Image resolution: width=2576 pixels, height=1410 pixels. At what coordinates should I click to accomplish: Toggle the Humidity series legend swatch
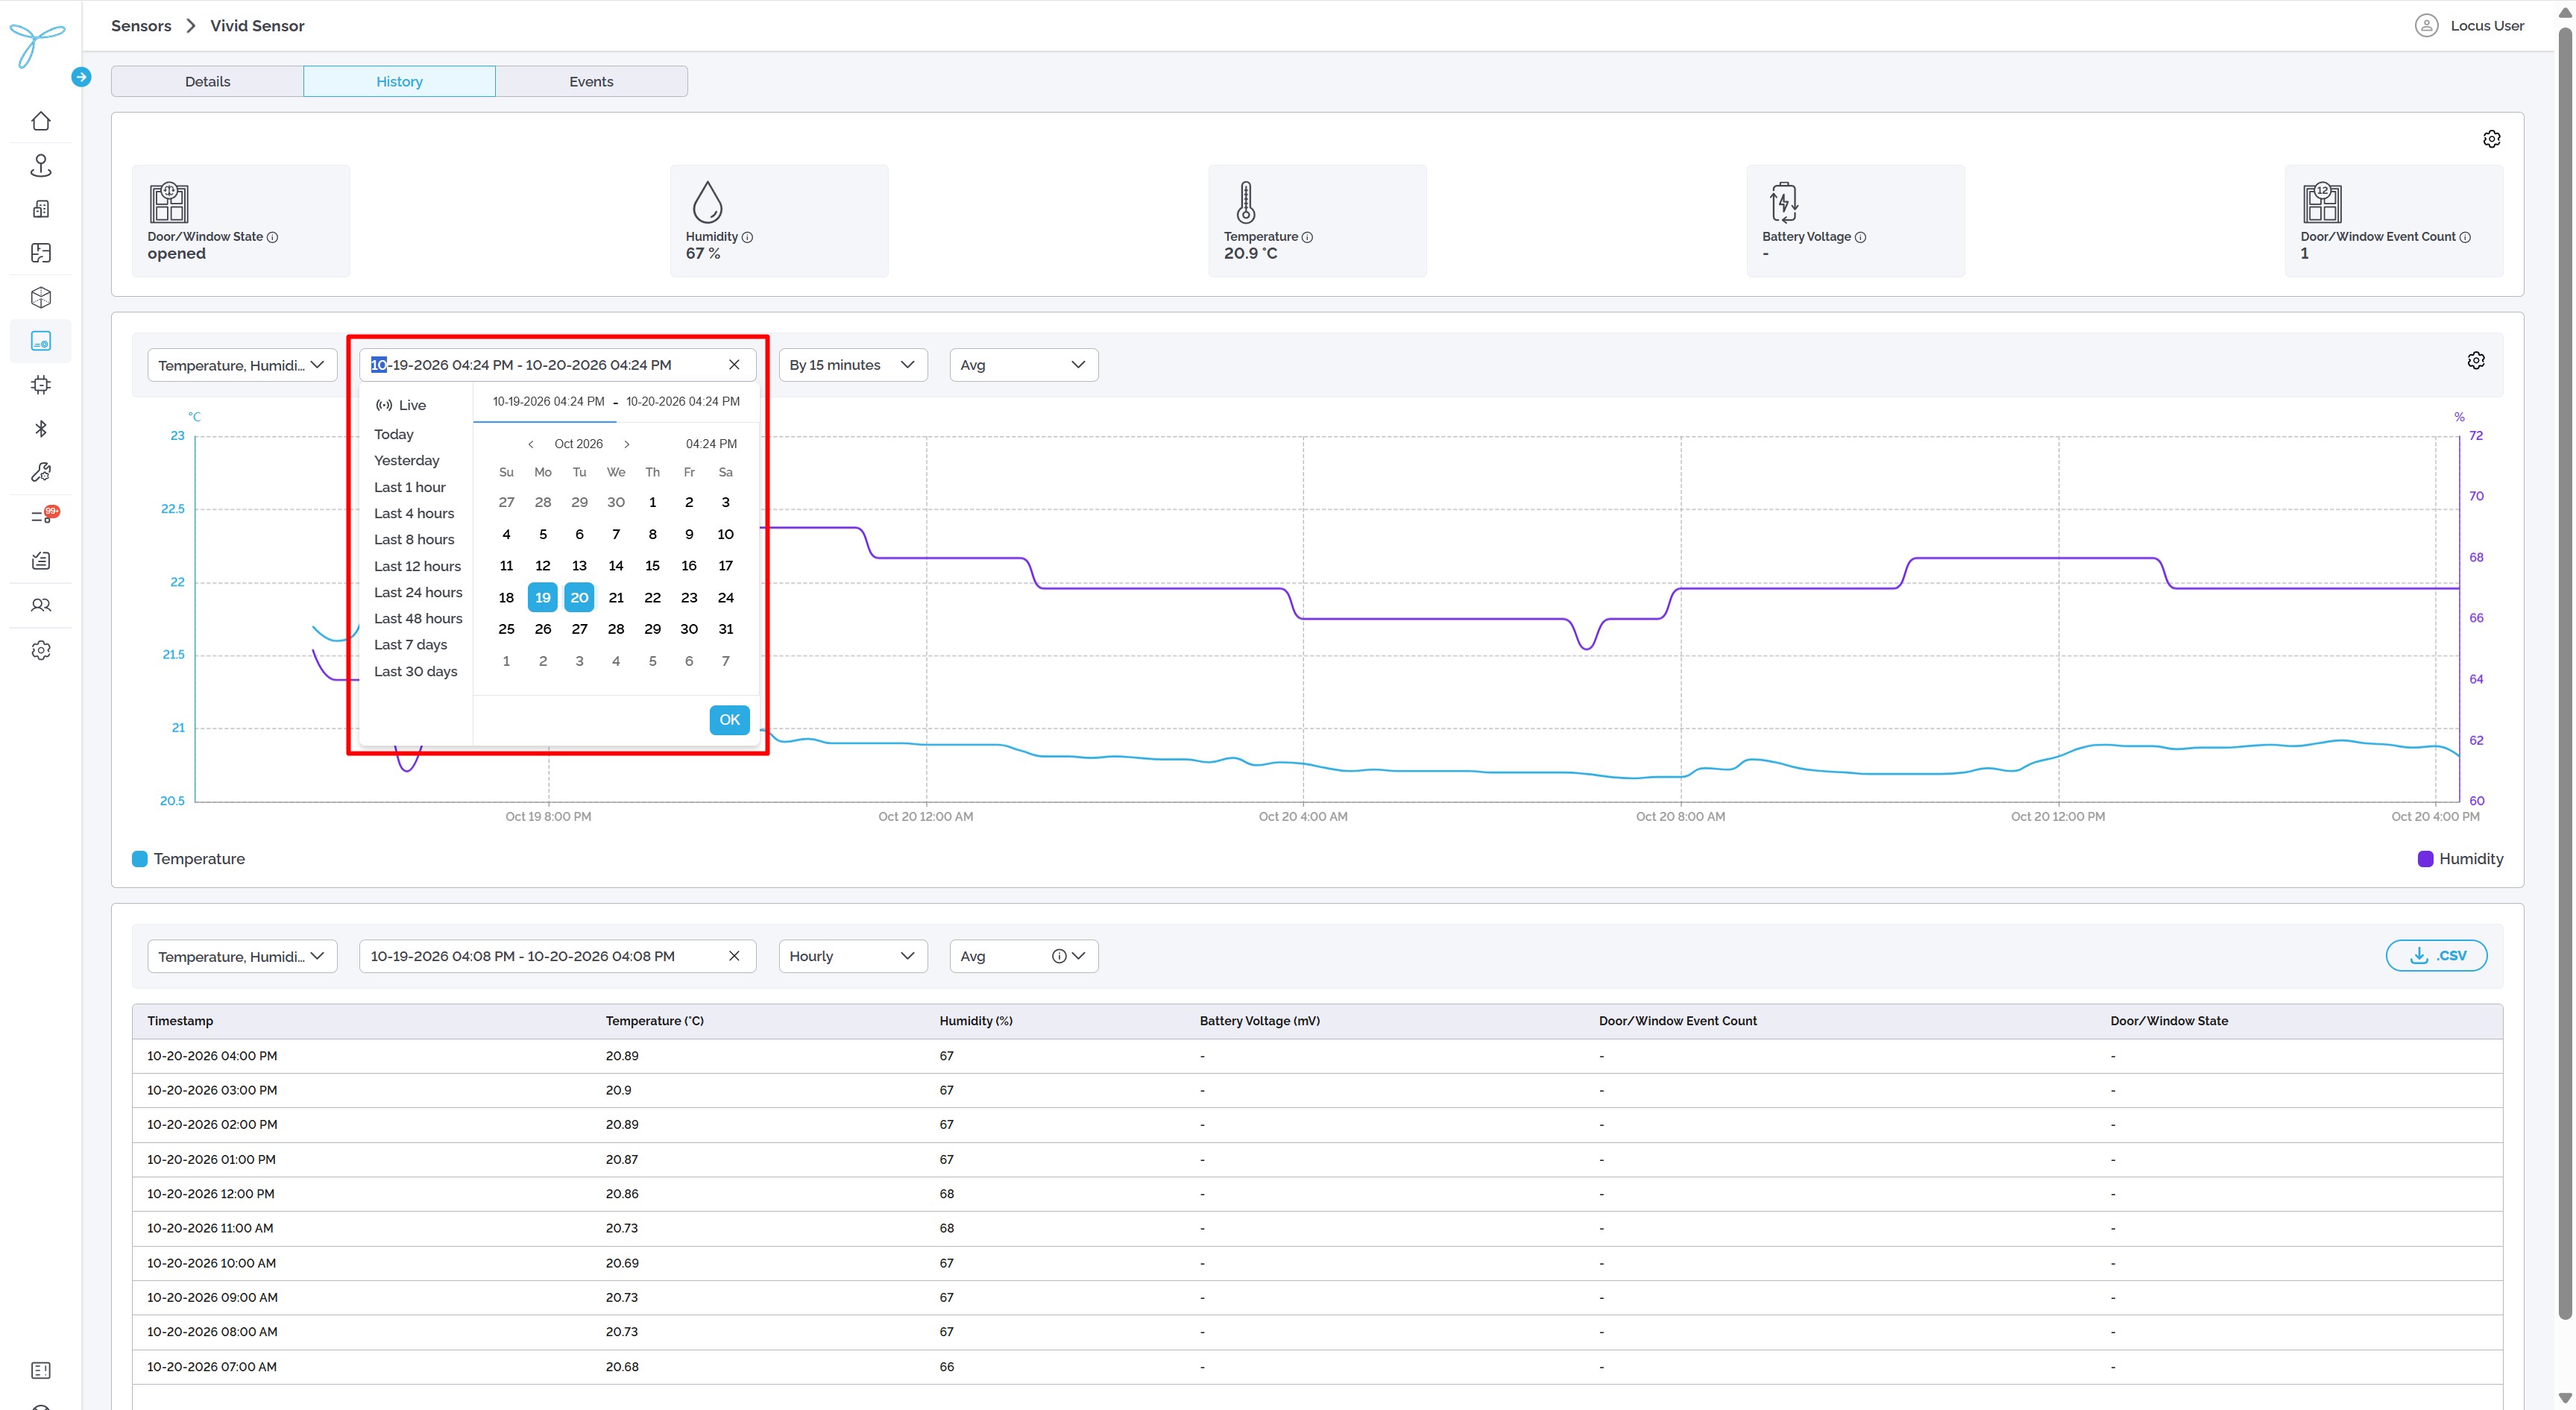(2425, 859)
